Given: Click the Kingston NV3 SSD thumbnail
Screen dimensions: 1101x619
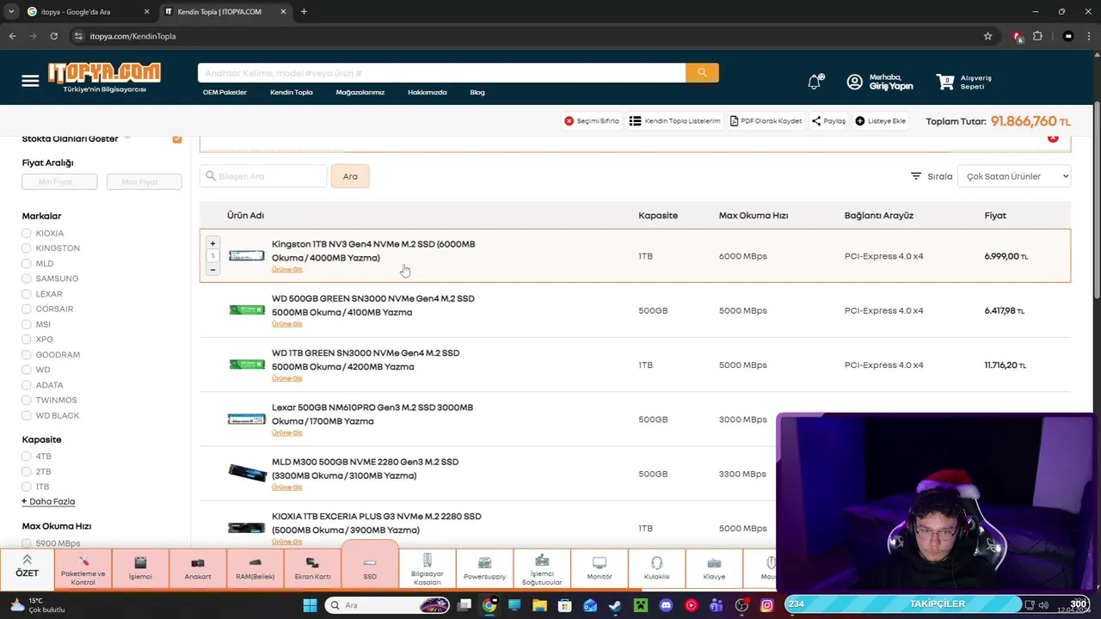Looking at the screenshot, I should tap(247, 256).
